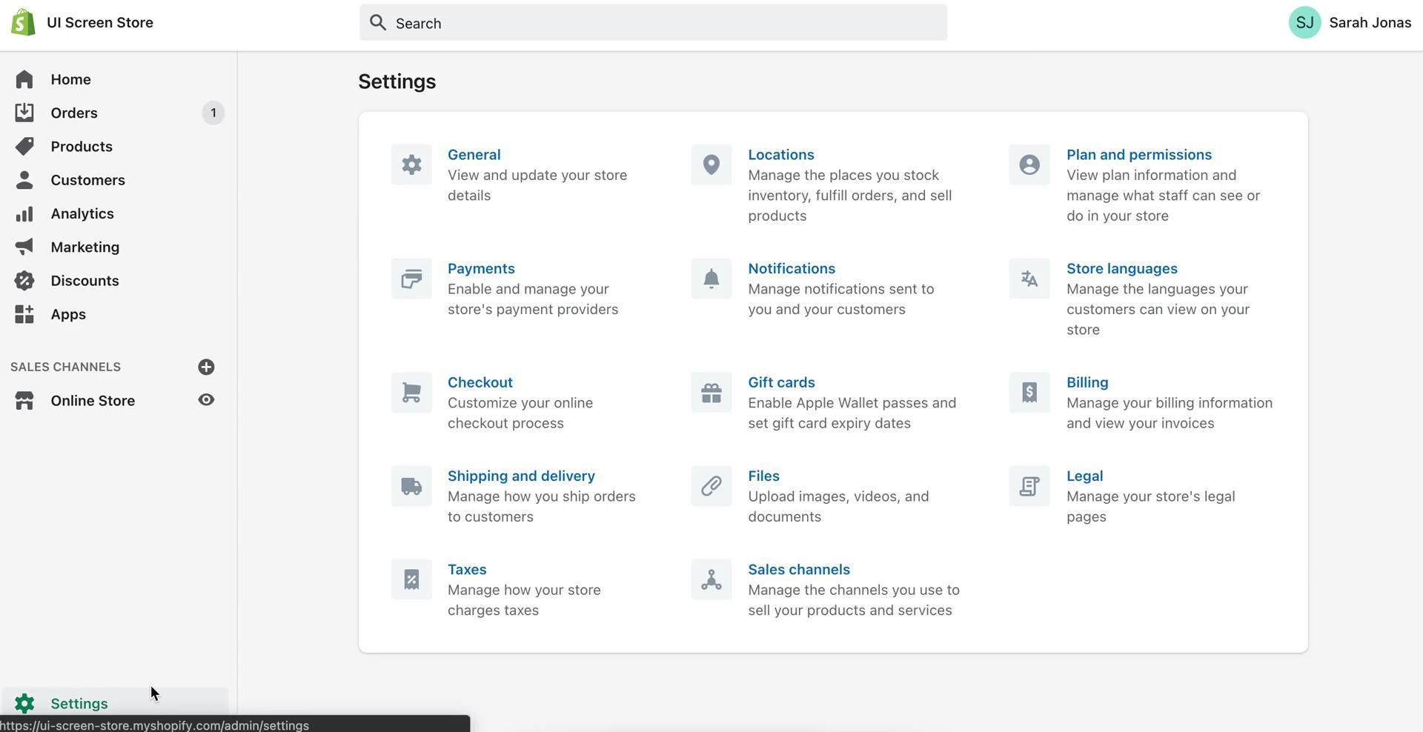
Task: Open Sarah Jonas account menu
Action: (1349, 22)
